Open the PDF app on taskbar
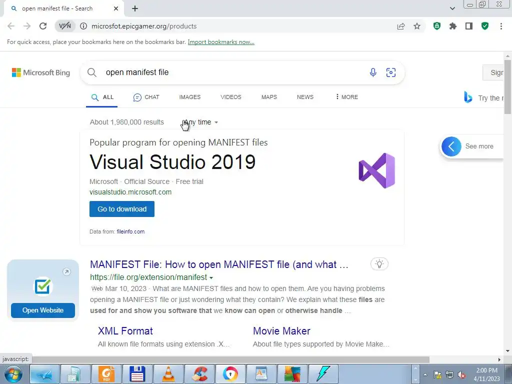Image resolution: width=512 pixels, height=384 pixels. (x=106, y=374)
